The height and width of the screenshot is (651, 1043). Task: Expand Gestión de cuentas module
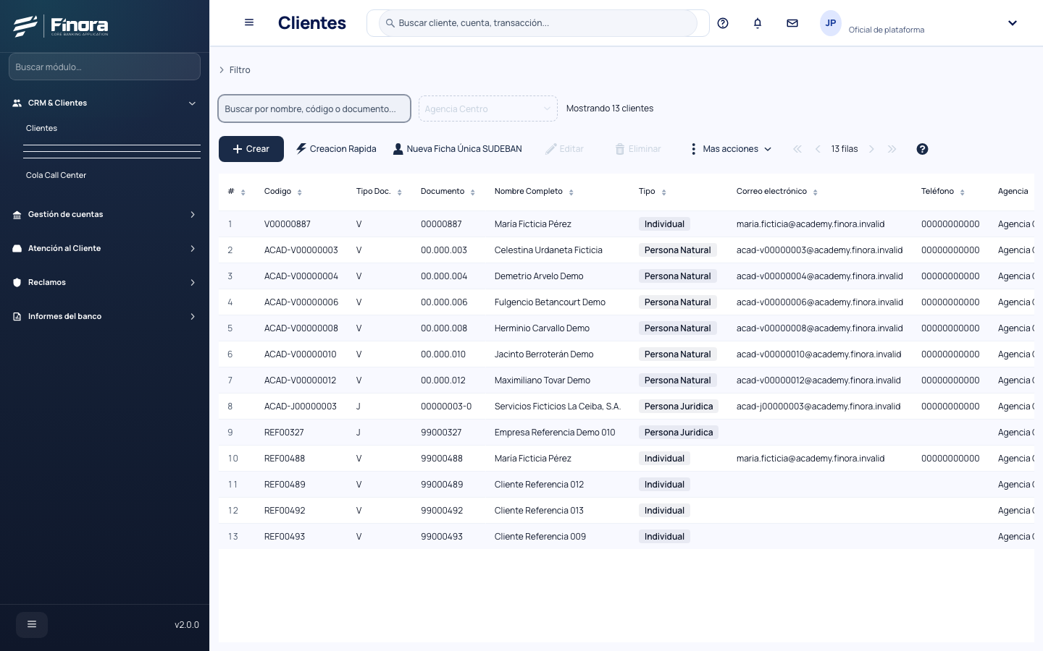coord(104,214)
